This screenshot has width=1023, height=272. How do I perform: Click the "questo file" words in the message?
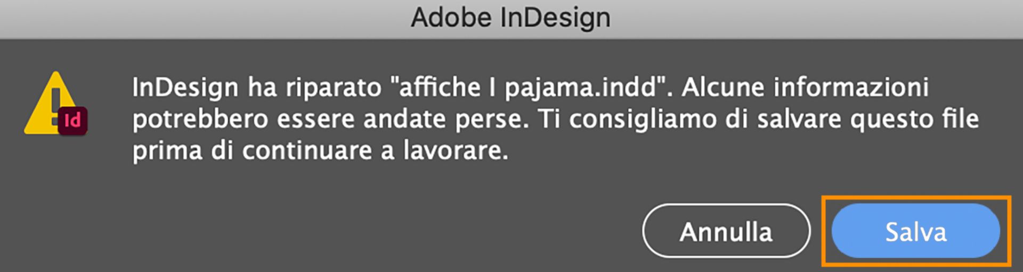tap(914, 119)
